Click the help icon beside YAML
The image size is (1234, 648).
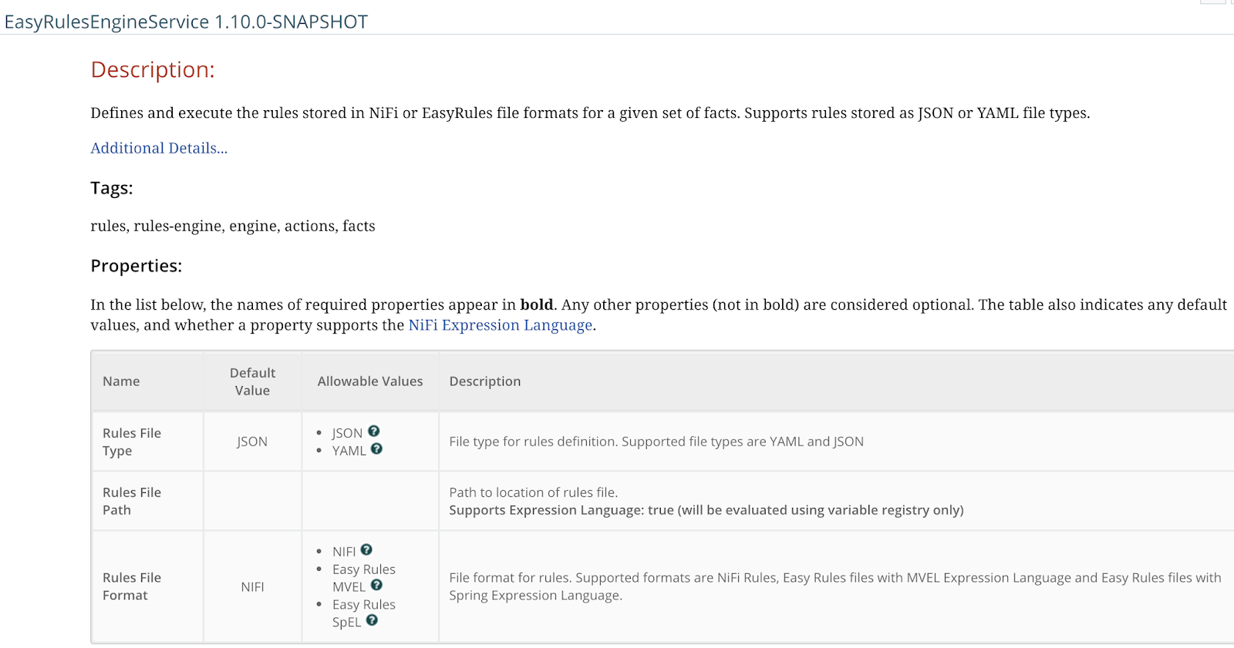[x=376, y=449]
